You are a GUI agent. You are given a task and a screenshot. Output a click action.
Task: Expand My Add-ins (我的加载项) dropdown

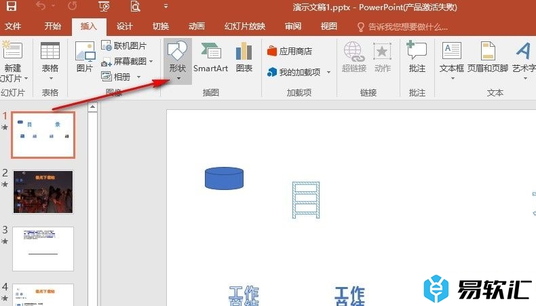coord(328,72)
